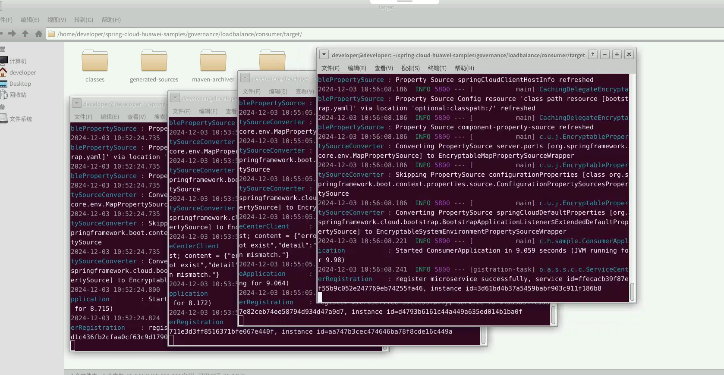724x375 pixels.
Task: Select the generated-sources folder
Action: point(154,66)
